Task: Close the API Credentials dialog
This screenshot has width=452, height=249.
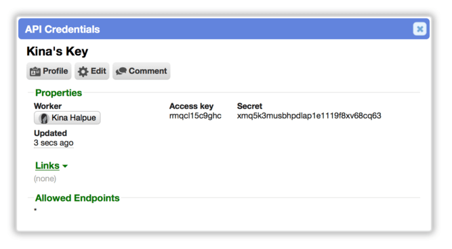Action: [419, 29]
